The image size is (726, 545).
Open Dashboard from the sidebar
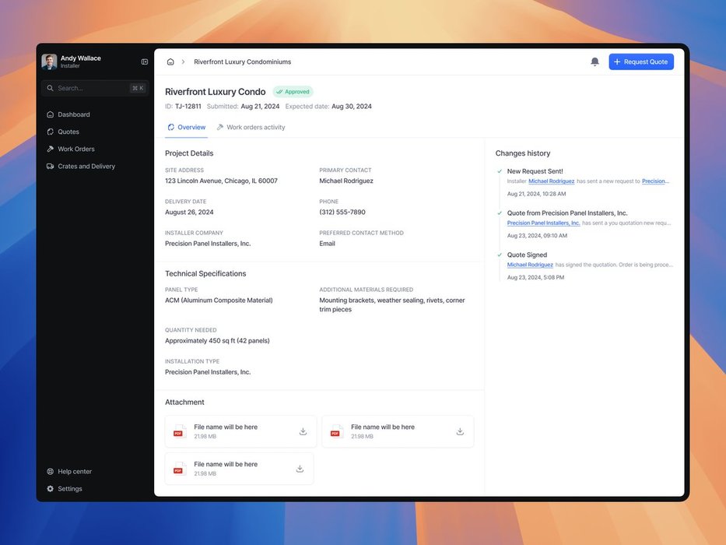[73, 114]
